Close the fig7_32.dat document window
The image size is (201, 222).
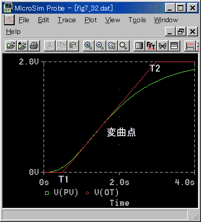coord(192,31)
